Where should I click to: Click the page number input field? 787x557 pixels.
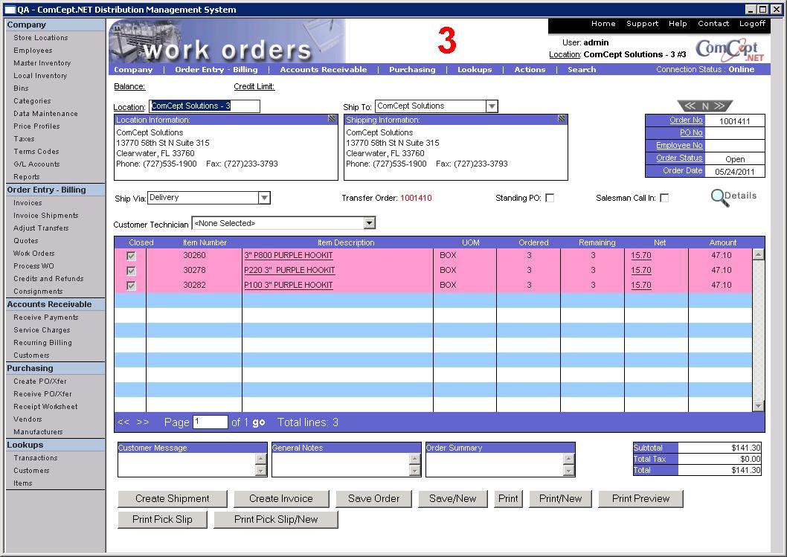210,422
